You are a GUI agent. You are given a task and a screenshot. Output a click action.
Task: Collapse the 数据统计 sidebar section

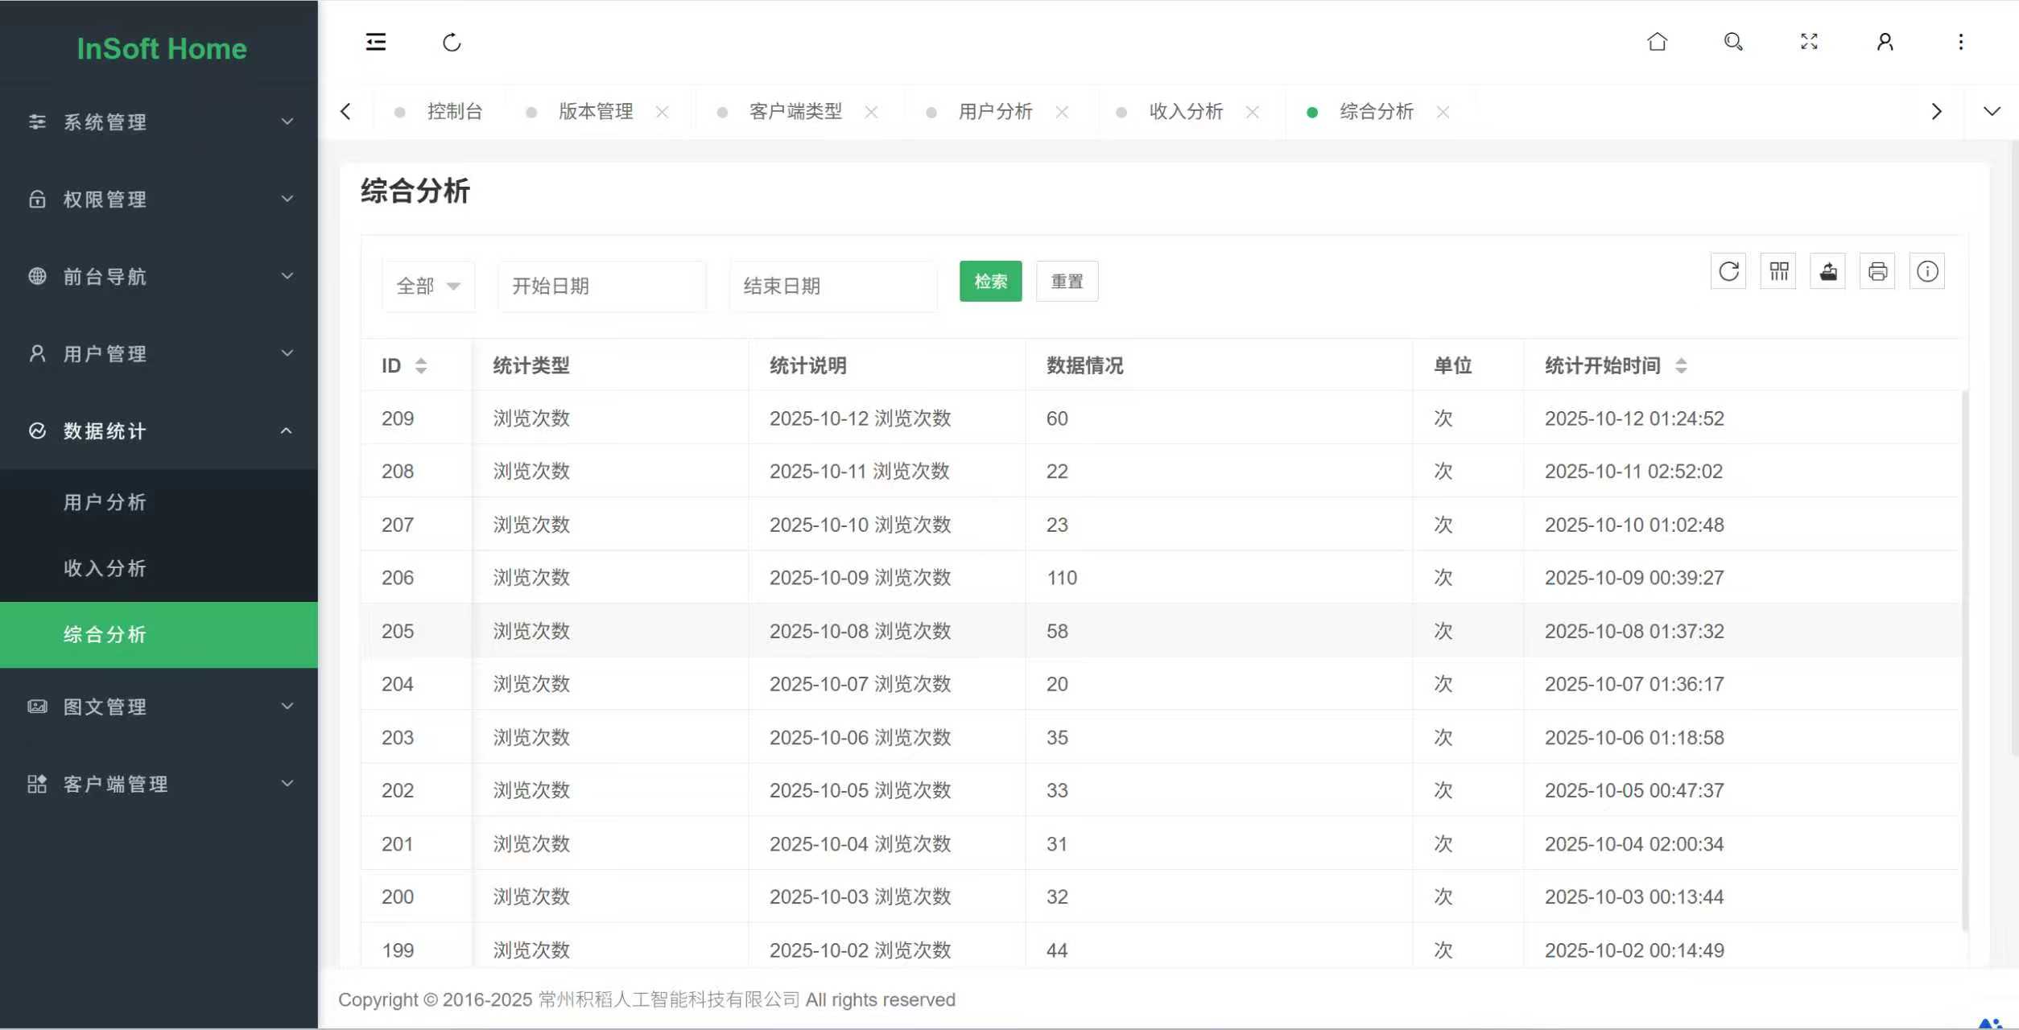coord(159,431)
